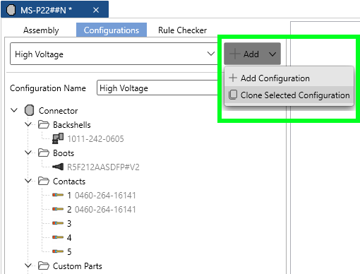The height and width of the screenshot is (274, 360).
Task: Collapse the Connector tree node
Action: point(14,110)
